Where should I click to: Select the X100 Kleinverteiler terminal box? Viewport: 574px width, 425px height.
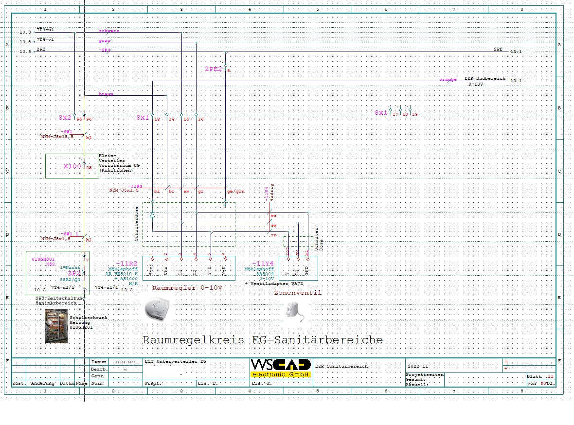(x=72, y=166)
